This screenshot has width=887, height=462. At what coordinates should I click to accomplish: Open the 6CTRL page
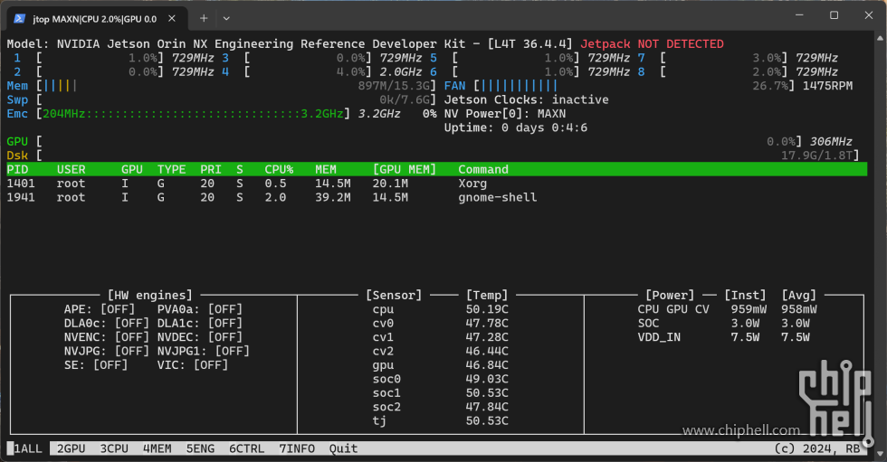coord(246,448)
